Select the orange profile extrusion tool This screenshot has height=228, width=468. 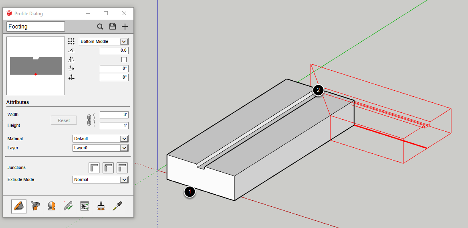(x=19, y=206)
